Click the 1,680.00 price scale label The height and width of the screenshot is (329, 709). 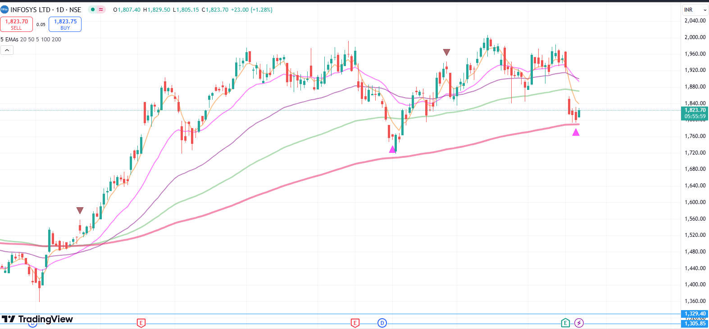695,169
